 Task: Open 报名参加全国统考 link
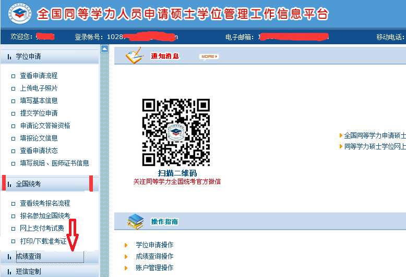click(x=45, y=216)
